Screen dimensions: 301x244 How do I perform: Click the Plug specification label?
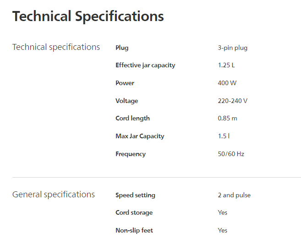(x=122, y=48)
